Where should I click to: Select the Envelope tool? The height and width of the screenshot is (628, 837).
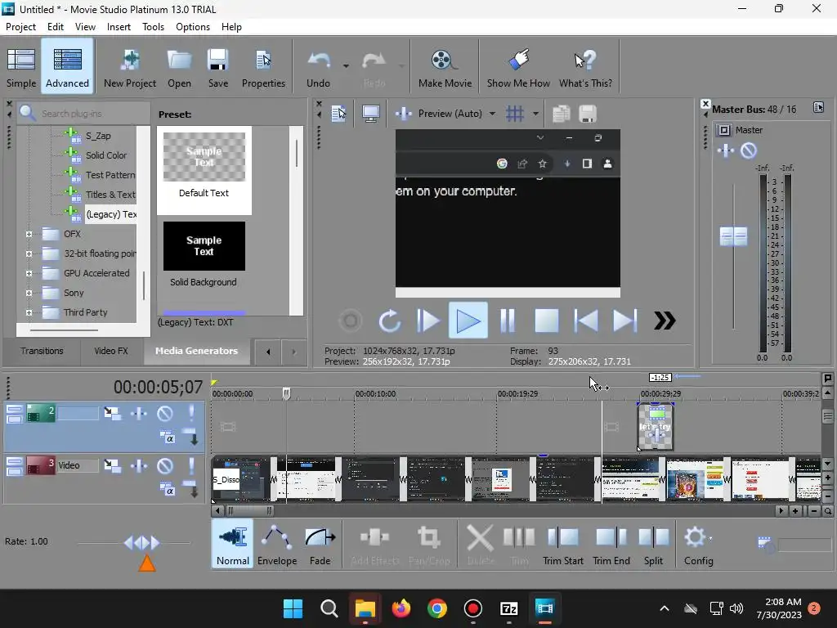[277, 544]
